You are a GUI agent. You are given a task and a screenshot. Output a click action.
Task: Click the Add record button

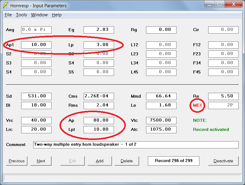click(x=100, y=161)
